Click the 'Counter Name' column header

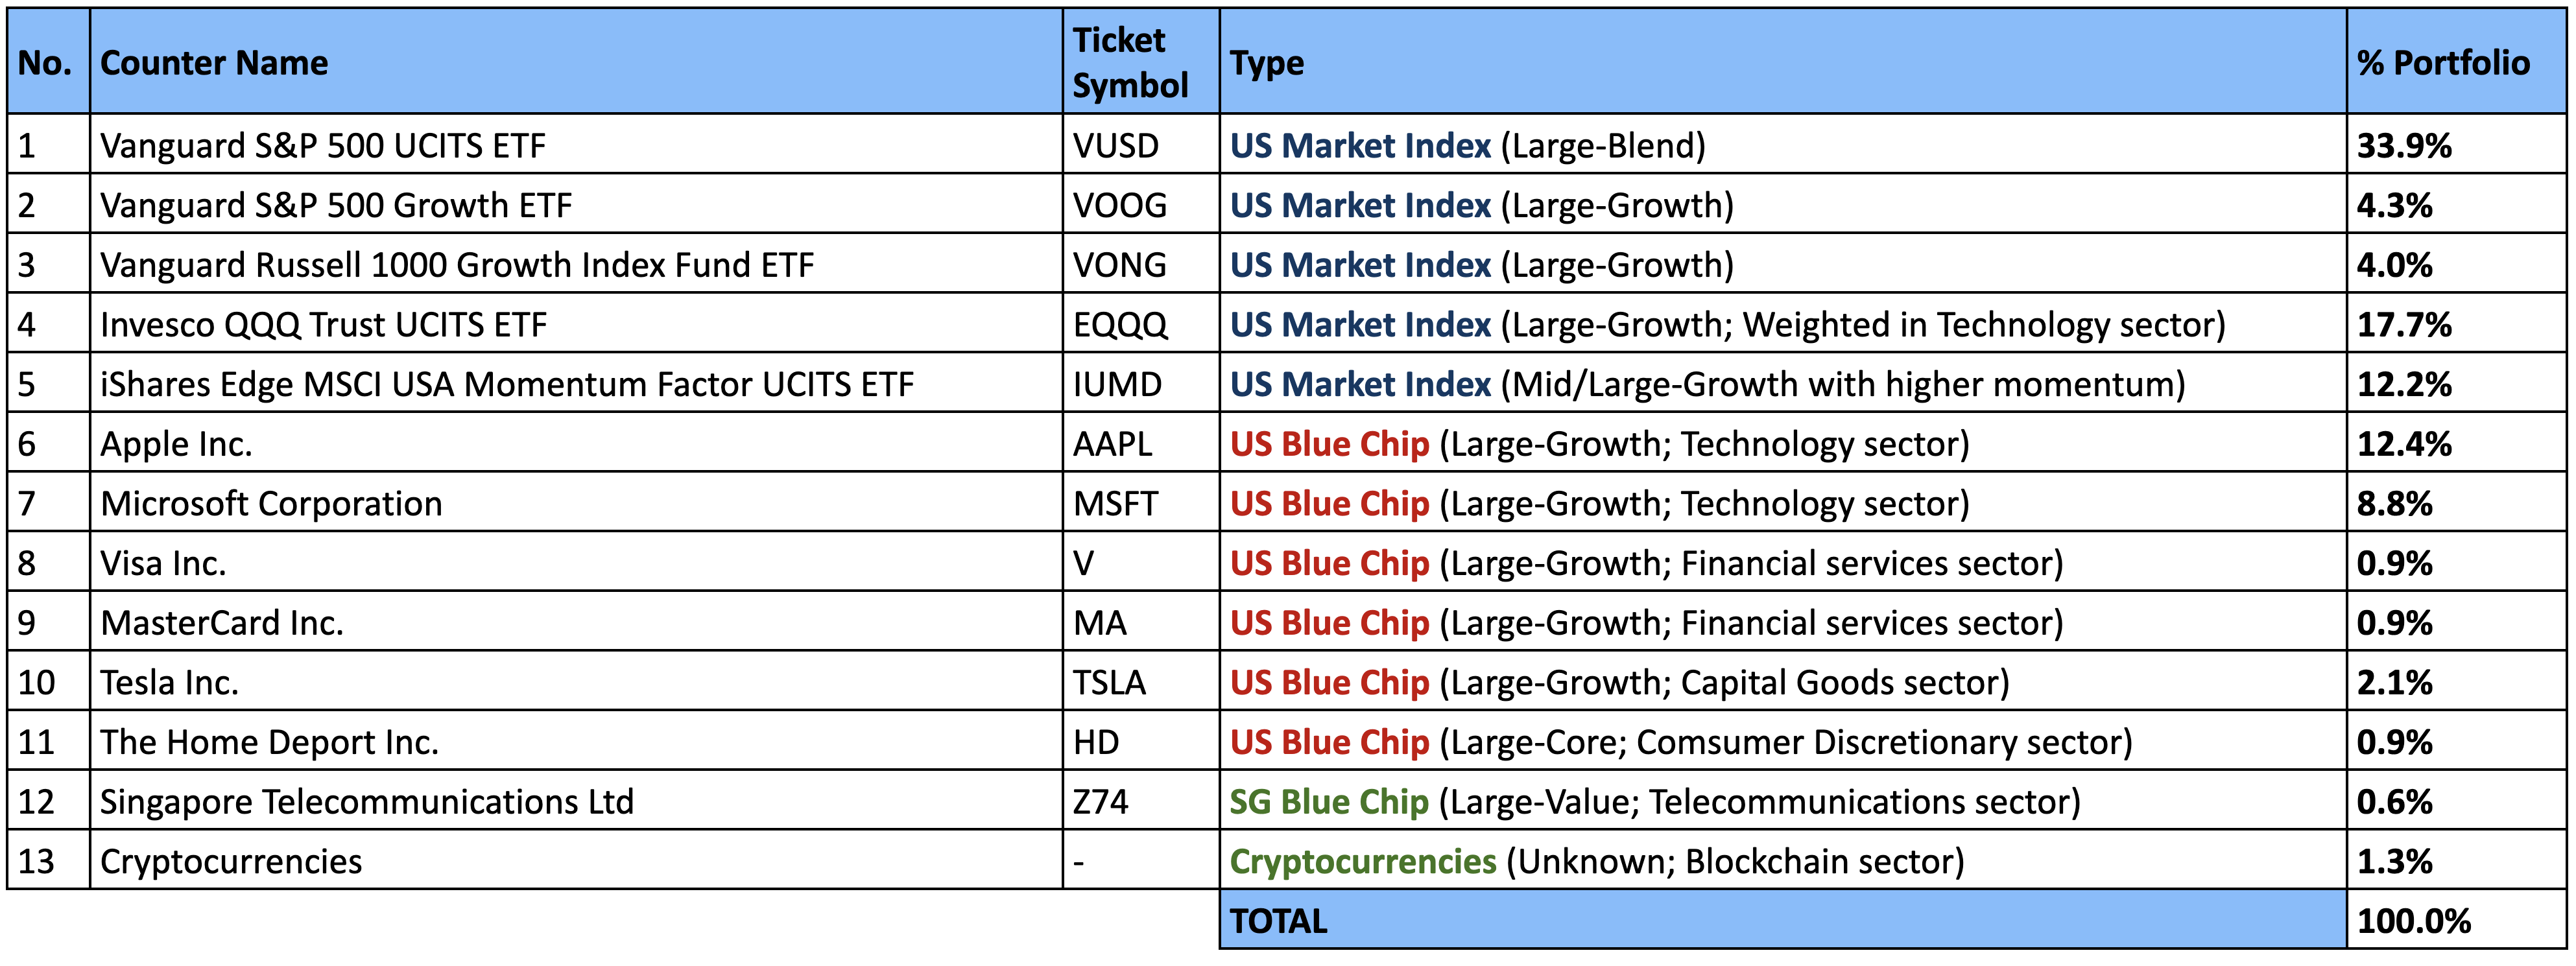pos(214,63)
